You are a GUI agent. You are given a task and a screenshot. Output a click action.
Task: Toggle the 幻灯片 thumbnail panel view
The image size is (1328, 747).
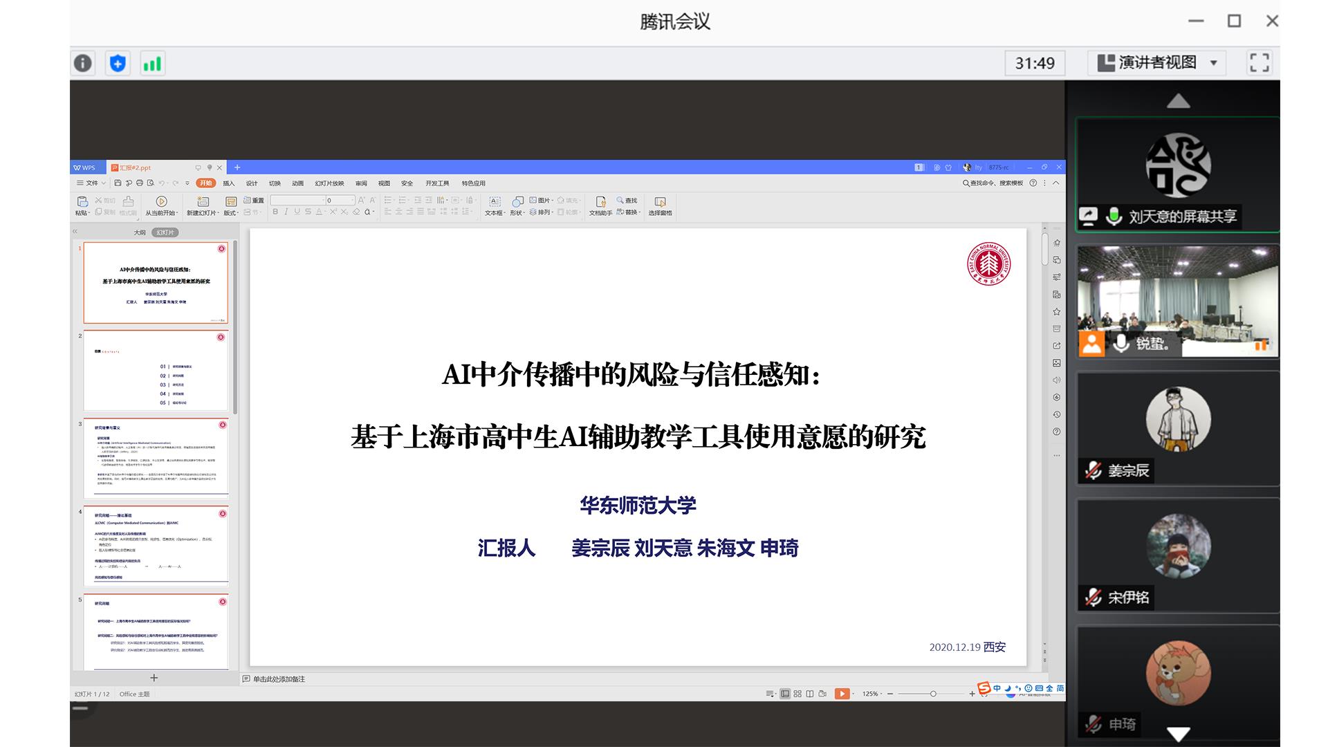[165, 232]
